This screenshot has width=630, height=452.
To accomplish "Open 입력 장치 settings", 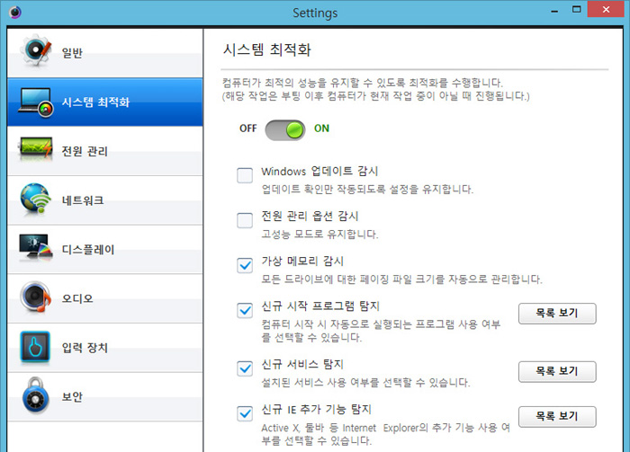I will click(105, 348).
